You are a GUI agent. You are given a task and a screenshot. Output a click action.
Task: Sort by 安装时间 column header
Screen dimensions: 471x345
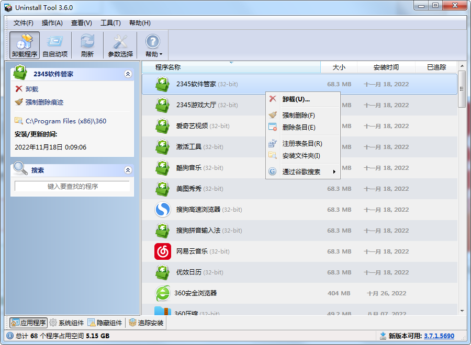coord(386,67)
